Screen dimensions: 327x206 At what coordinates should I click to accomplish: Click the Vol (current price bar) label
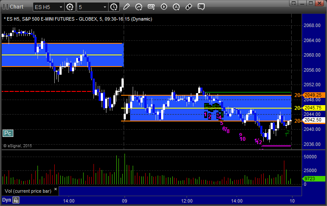(x=28, y=191)
